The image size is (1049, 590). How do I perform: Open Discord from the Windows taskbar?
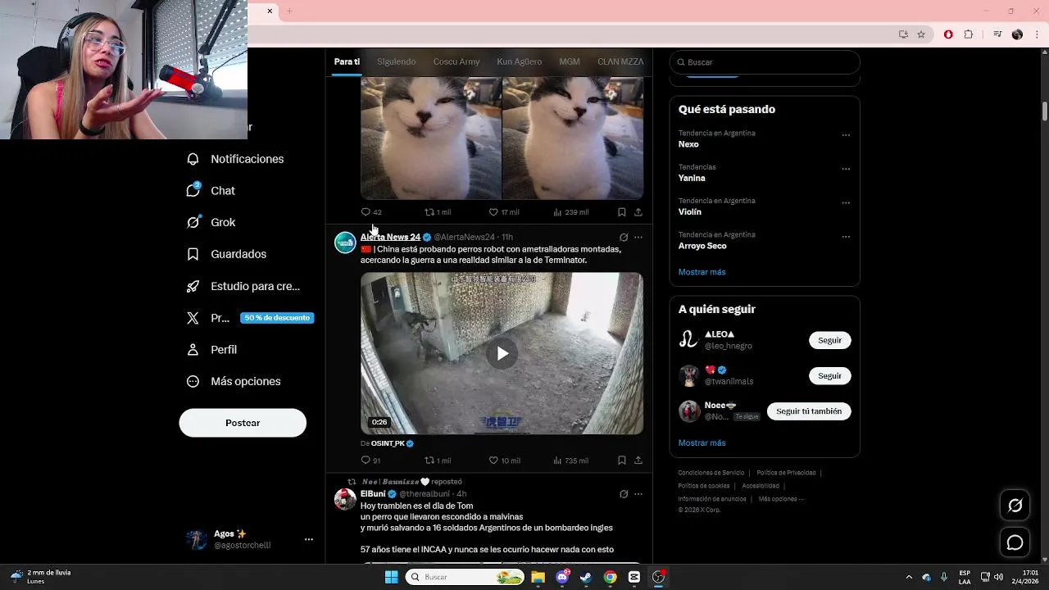[562, 577]
